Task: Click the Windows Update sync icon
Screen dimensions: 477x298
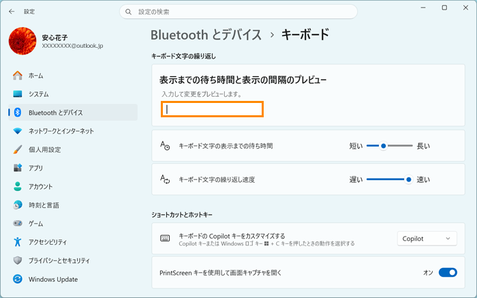Action: click(18, 279)
